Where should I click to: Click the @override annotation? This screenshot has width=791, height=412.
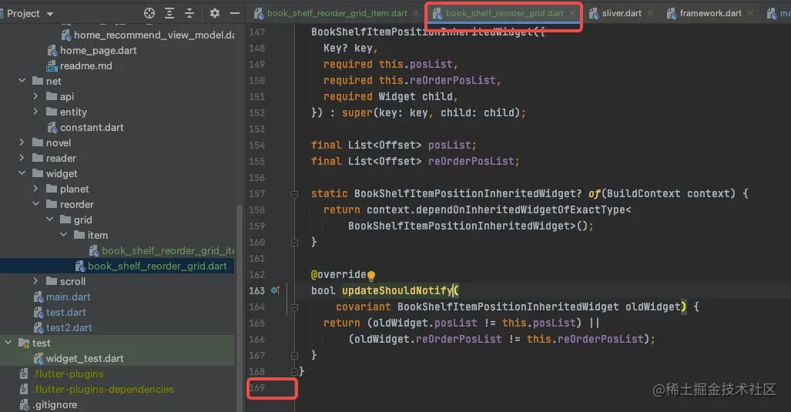click(338, 274)
